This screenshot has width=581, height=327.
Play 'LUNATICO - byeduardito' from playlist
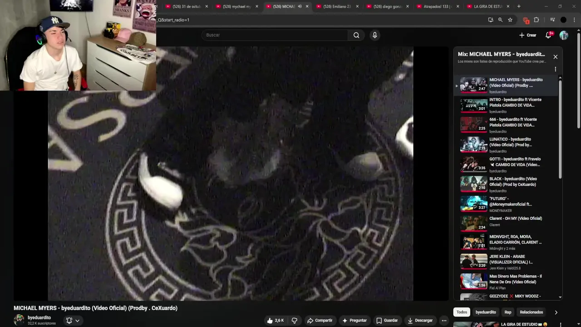click(x=507, y=145)
